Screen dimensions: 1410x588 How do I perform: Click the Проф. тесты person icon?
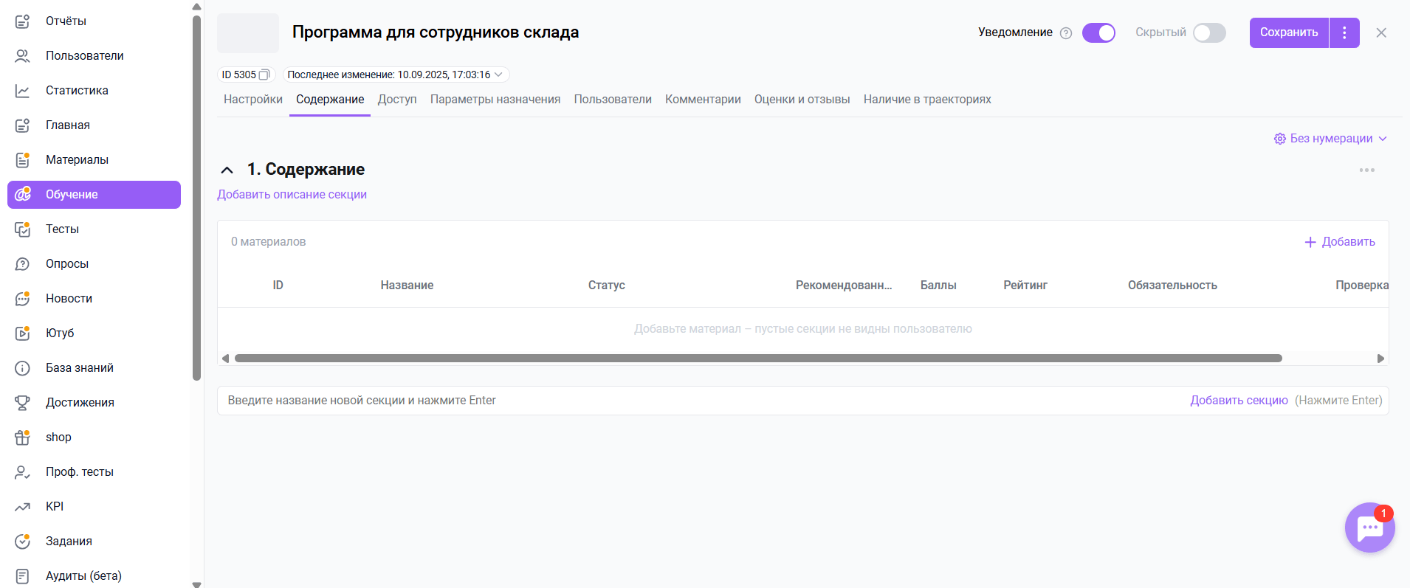(22, 472)
